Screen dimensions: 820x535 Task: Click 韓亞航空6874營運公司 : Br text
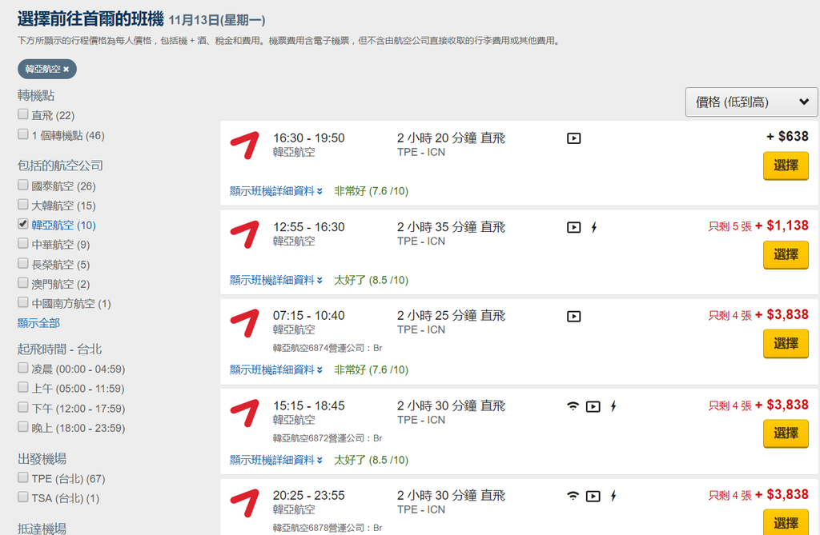tap(328, 348)
